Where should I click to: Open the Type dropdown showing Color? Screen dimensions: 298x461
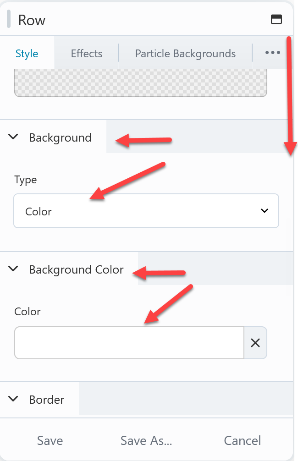(x=146, y=211)
